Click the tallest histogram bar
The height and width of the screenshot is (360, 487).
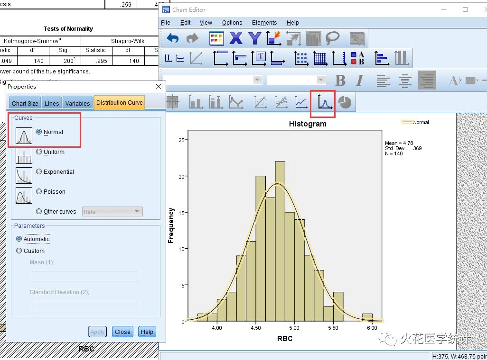[x=280, y=241]
